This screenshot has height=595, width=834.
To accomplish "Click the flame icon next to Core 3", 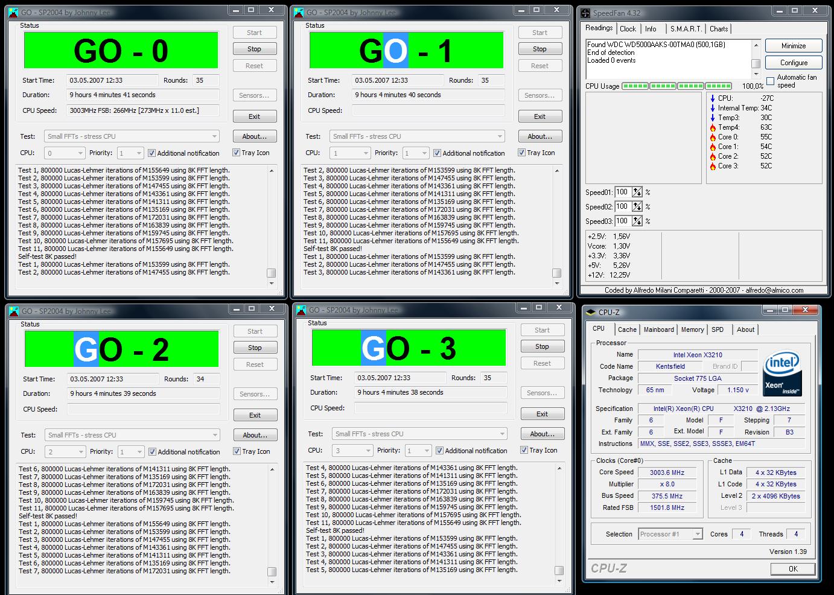I will pyautogui.click(x=713, y=166).
